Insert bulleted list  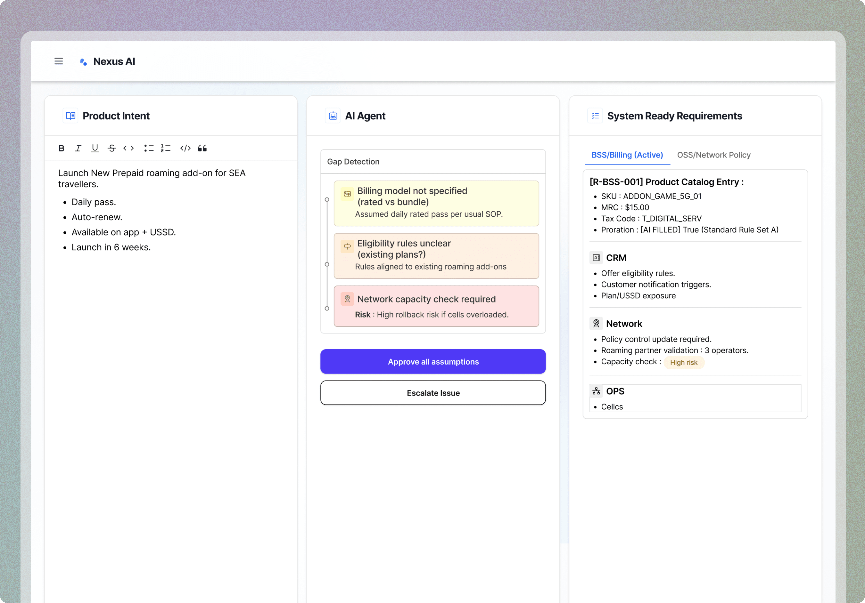(149, 148)
